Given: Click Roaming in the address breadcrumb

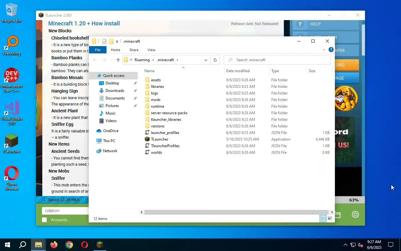Looking at the screenshot, I should tap(142, 60).
